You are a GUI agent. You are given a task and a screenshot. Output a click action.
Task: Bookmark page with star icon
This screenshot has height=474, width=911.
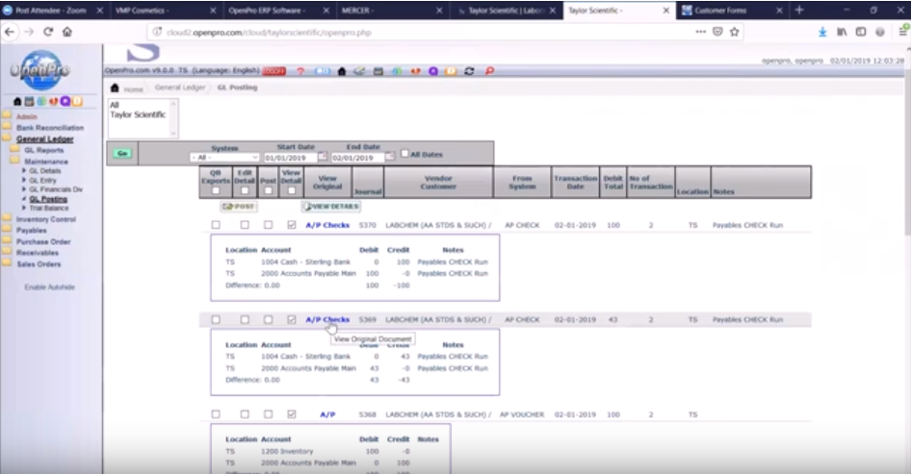click(735, 32)
